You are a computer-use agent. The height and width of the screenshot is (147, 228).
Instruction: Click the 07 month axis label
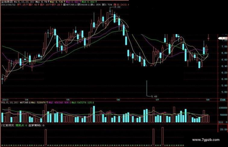coord(157,100)
